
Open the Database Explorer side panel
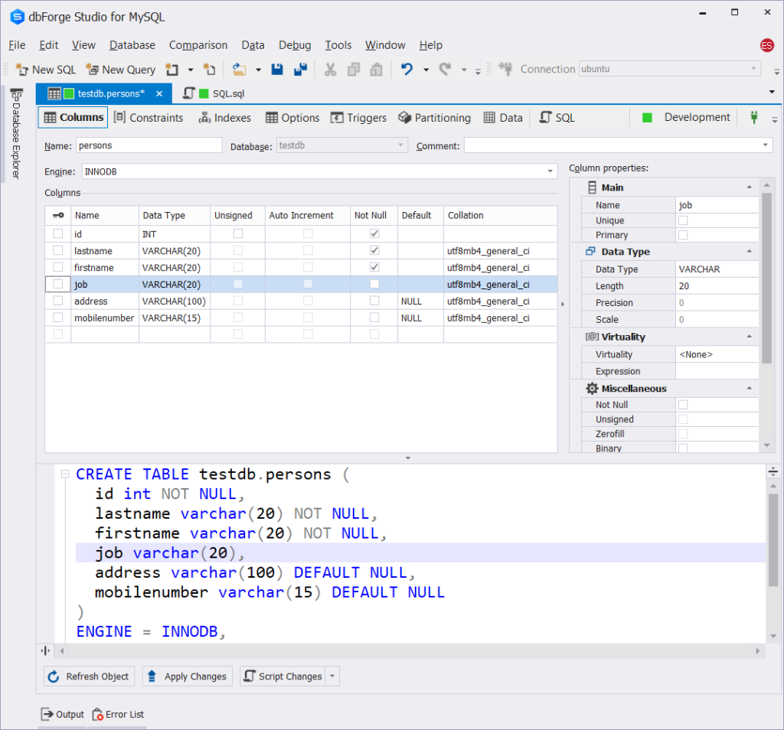point(17,134)
